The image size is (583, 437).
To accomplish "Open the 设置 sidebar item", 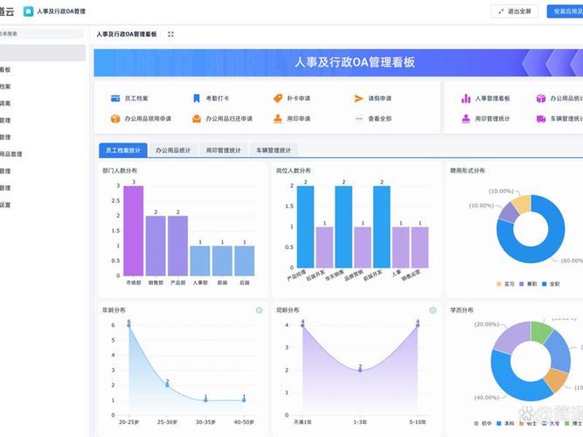I will click(5, 205).
